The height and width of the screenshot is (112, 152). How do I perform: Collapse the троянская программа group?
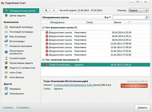coord(43,60)
